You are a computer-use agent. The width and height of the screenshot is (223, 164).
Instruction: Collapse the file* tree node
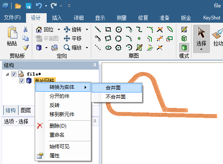click(x=7, y=74)
